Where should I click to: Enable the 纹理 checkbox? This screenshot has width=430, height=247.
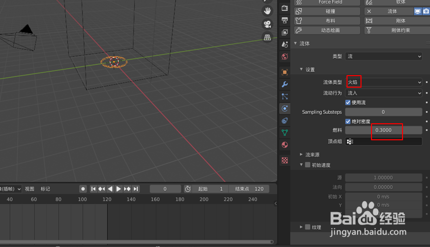point(307,227)
